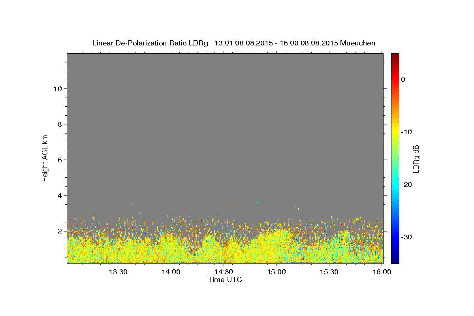Click the 16:00 time tick label
The height and width of the screenshot is (316, 474).
(382, 272)
